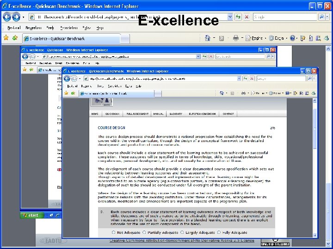Image resolution: width=333 pixels, height=249 pixels.
Task: Open address bar dropdown in middle window
Action: coord(198,57)
